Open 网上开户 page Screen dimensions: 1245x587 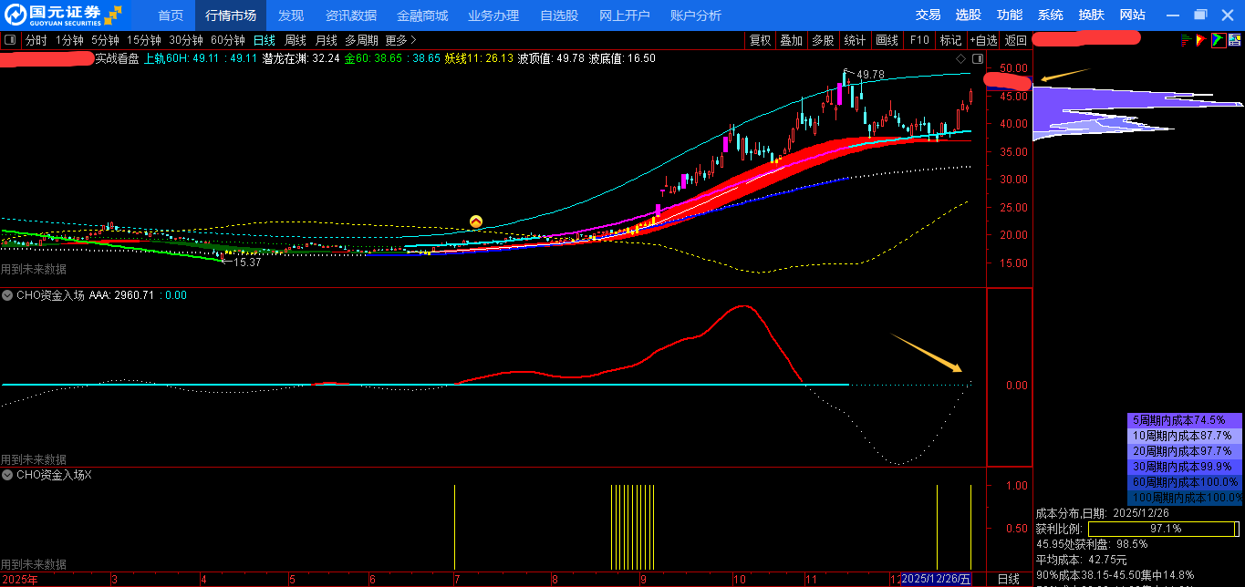(x=625, y=15)
